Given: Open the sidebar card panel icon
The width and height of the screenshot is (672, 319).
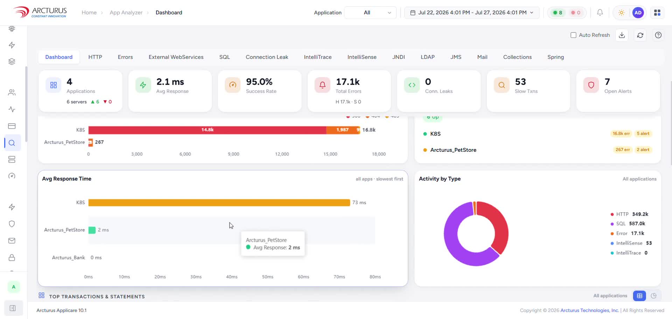Looking at the screenshot, I should pyautogui.click(x=12, y=126).
